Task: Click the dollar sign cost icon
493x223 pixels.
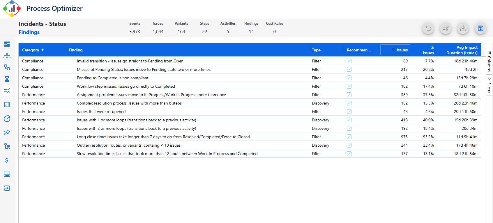Action: (x=7, y=160)
